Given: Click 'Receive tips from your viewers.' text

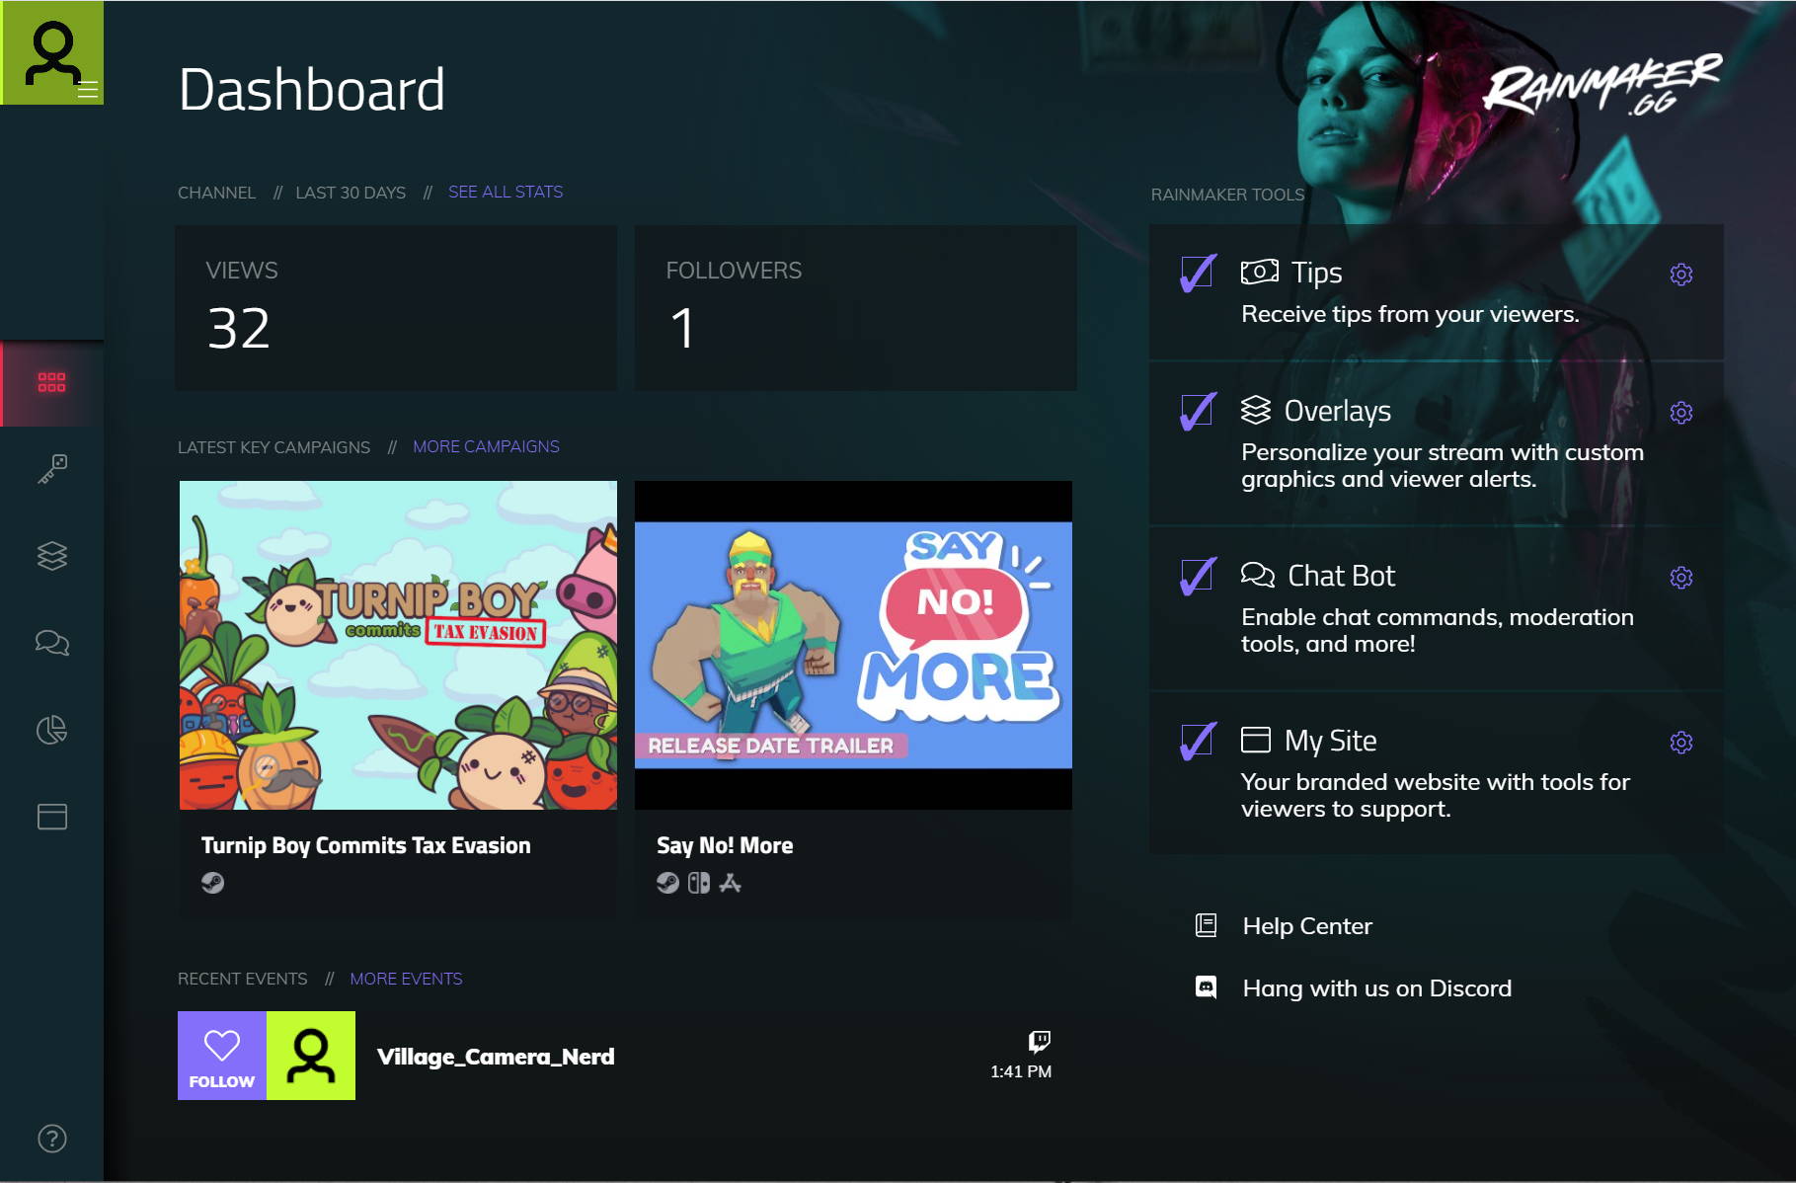Looking at the screenshot, I should pyautogui.click(x=1410, y=314).
